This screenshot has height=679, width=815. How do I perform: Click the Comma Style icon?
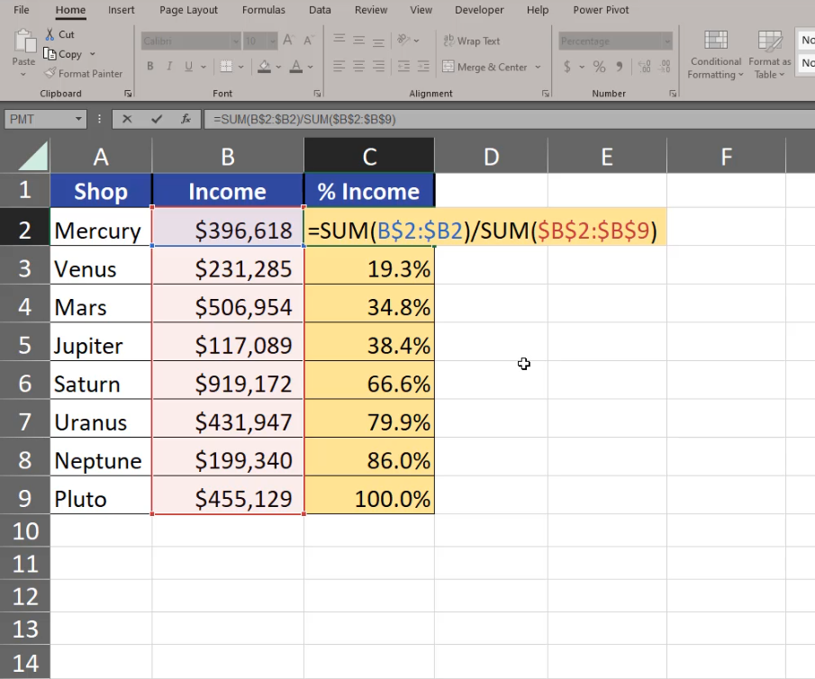tap(620, 67)
